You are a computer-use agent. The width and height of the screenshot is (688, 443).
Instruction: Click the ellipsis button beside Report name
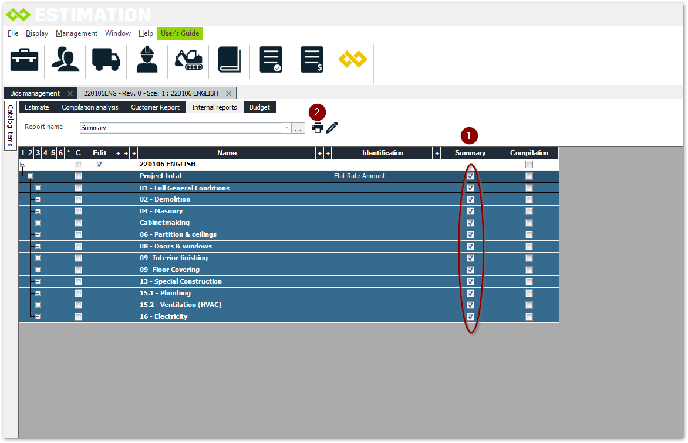coord(298,128)
